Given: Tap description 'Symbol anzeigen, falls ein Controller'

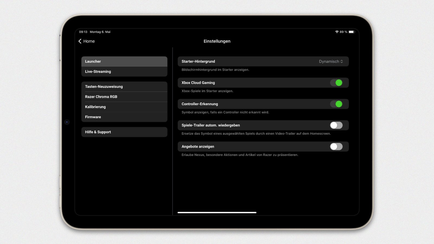Looking at the screenshot, I should click(x=225, y=112).
